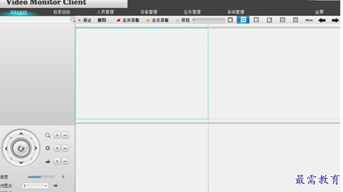Increase iris with plus beside brightness icon
Screen dimensions: 343x192
coord(57,161)
